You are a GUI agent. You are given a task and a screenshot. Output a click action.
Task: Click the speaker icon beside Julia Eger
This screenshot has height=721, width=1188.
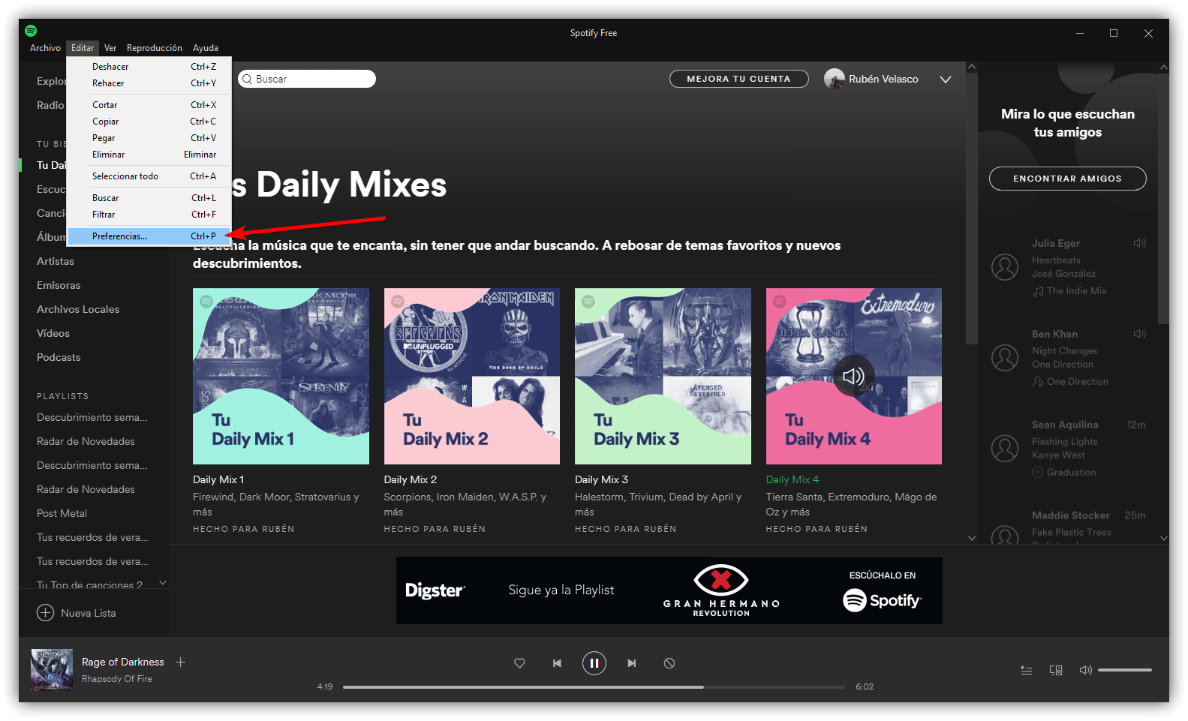[1140, 243]
